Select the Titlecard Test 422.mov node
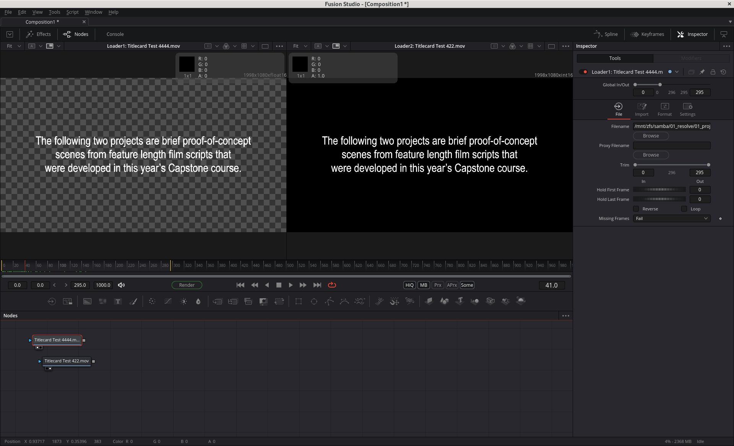734x446 pixels. pos(67,361)
